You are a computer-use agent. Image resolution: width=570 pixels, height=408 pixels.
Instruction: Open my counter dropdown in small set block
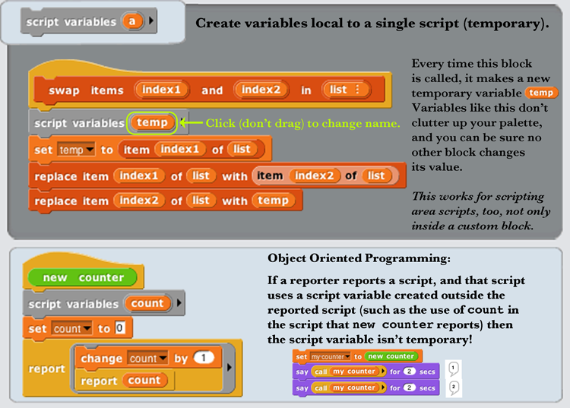click(347, 356)
